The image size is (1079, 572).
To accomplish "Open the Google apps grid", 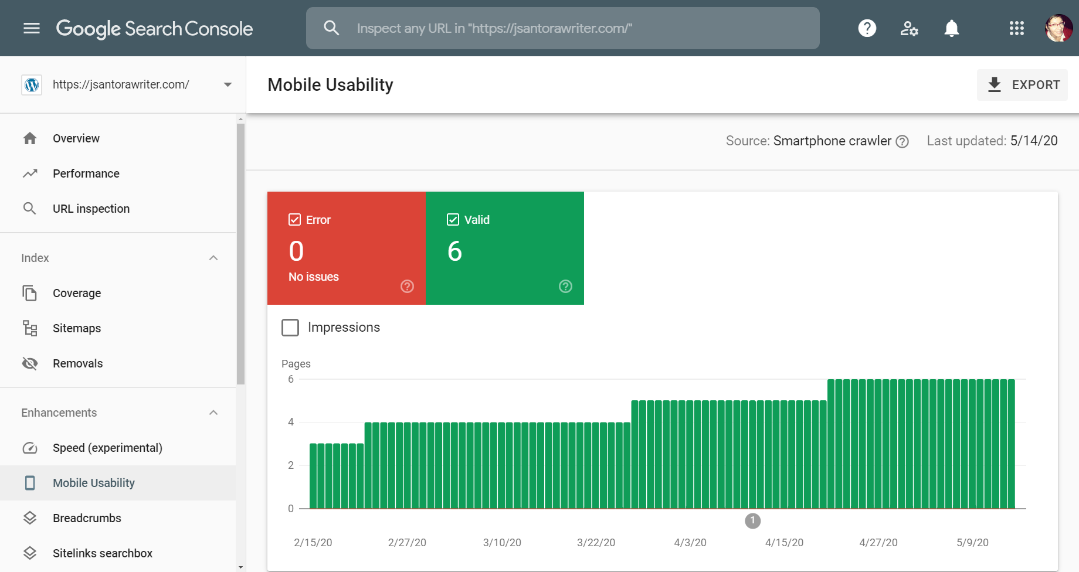I will (x=1016, y=28).
